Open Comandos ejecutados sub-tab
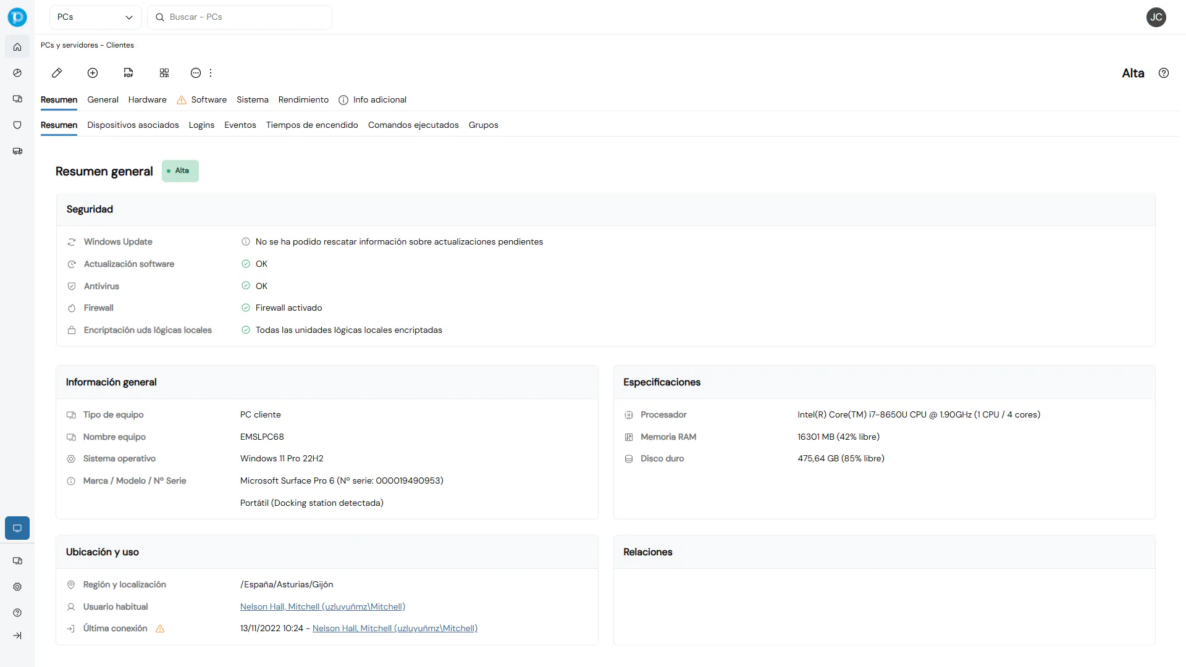This screenshot has height=667, width=1186. (x=413, y=125)
